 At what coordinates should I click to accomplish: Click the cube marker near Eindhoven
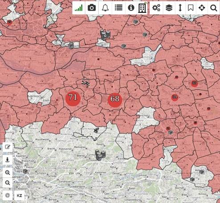tap(171, 132)
